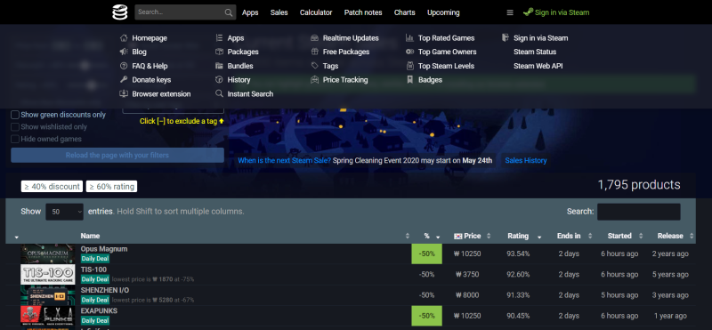The width and height of the screenshot is (712, 330).
Task: Click the FAQ & Help question icon
Action: (x=124, y=66)
